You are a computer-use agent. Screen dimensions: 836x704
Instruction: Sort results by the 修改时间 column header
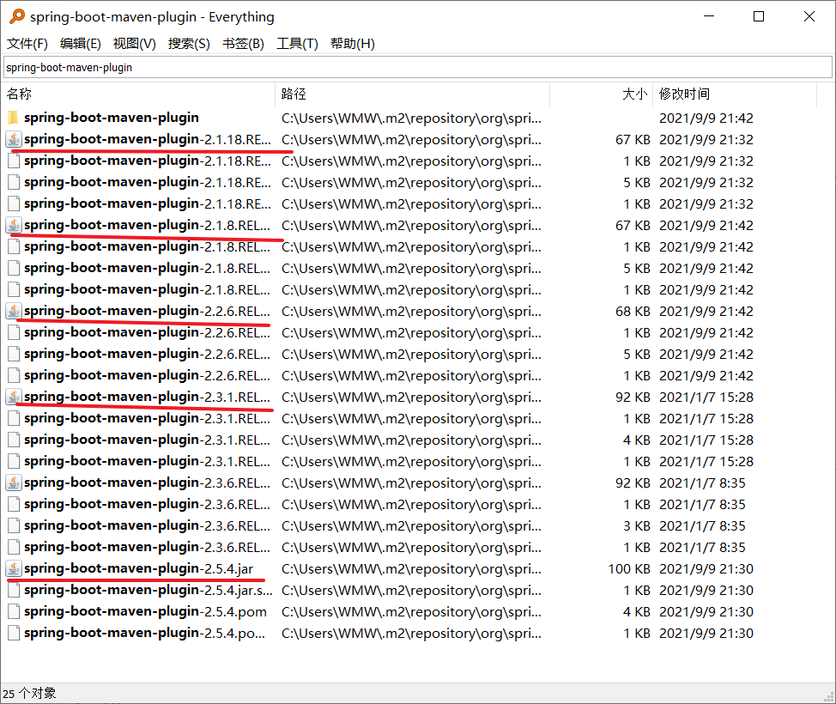point(735,94)
